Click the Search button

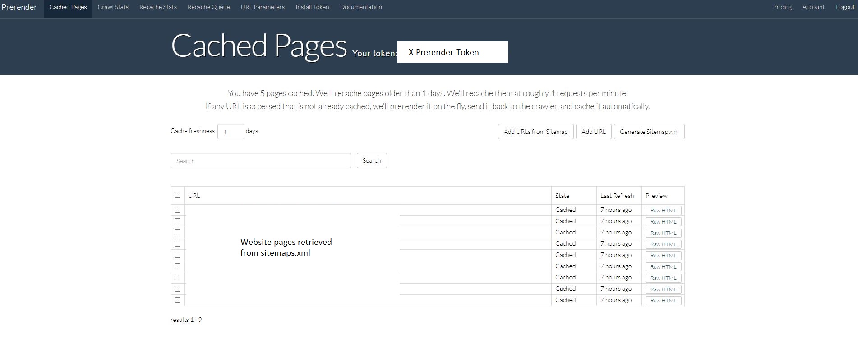tap(372, 160)
